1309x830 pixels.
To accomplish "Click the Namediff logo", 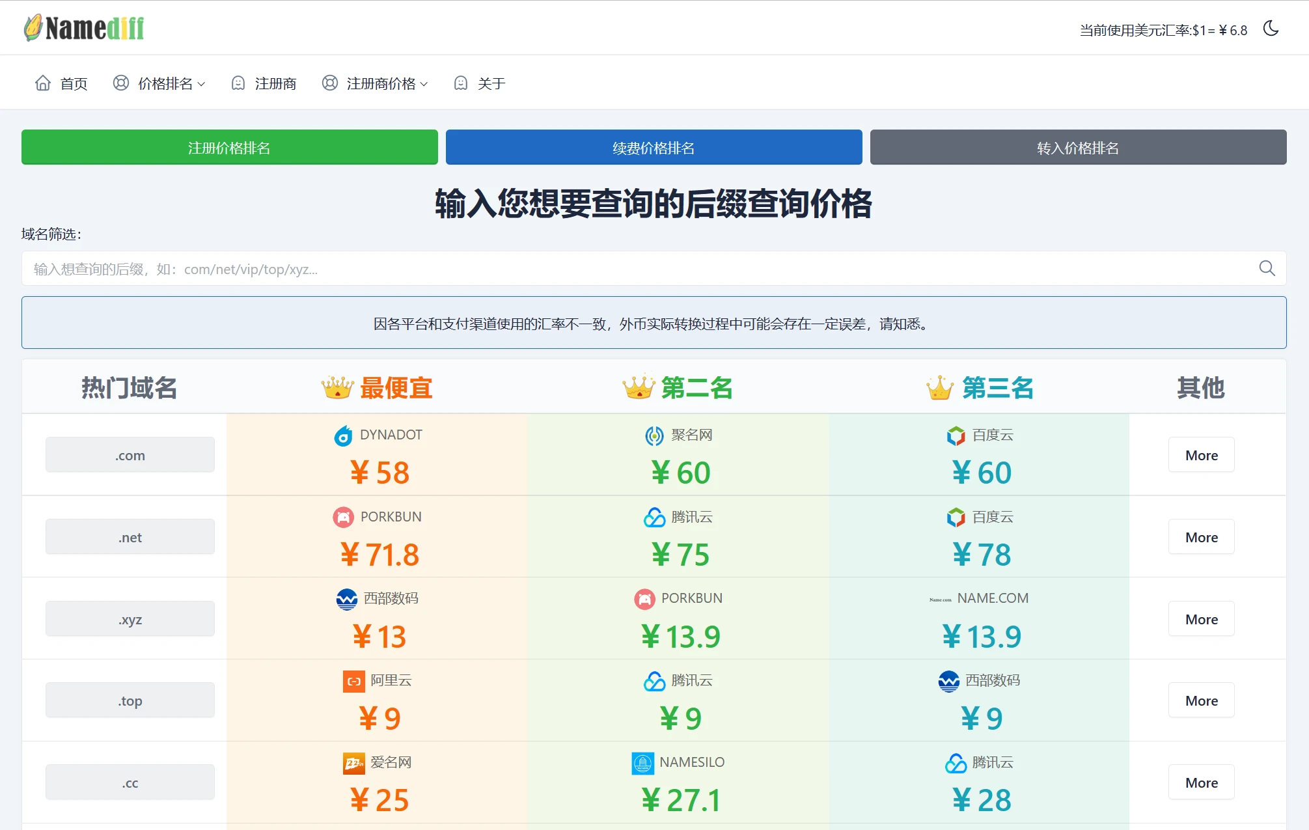I will 84,28.
